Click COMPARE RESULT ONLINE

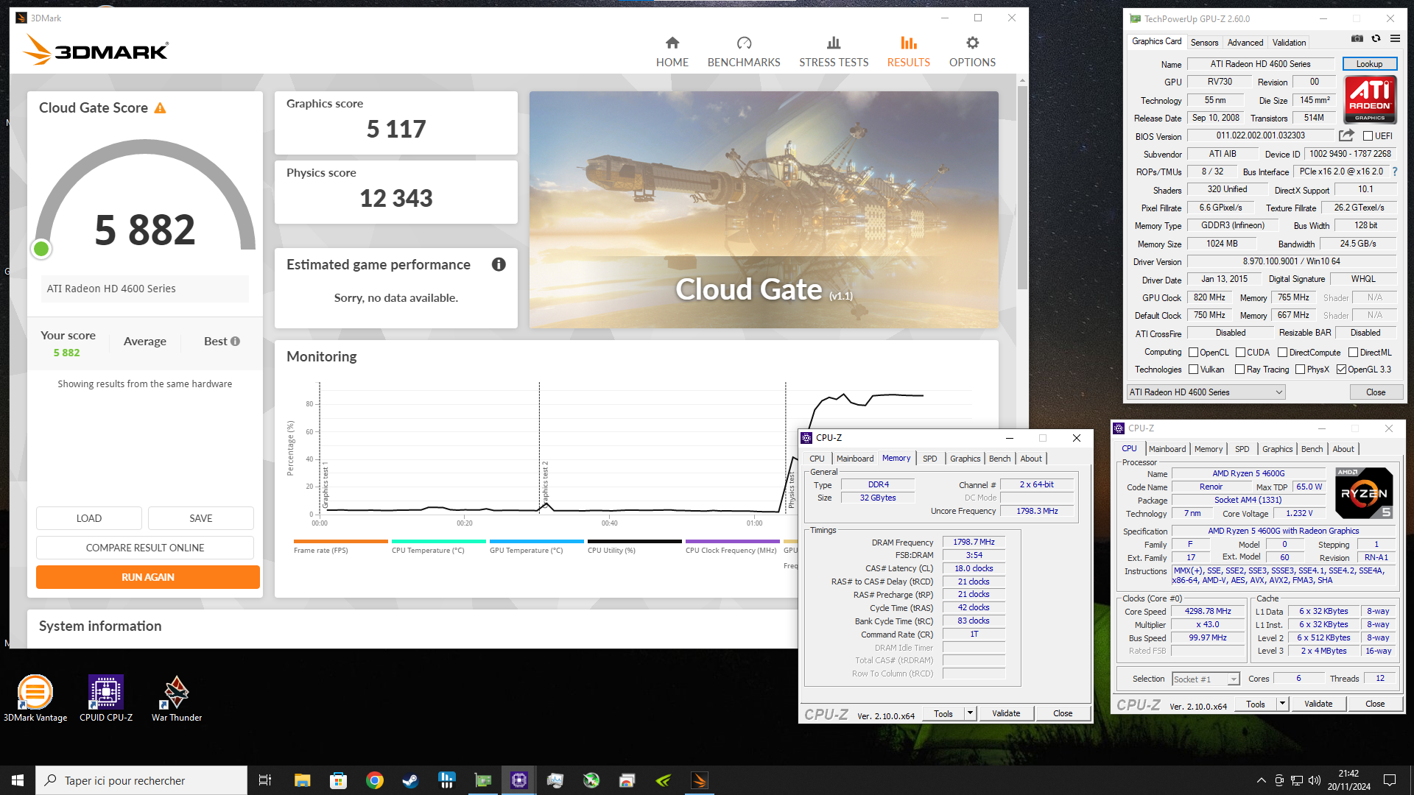click(145, 548)
